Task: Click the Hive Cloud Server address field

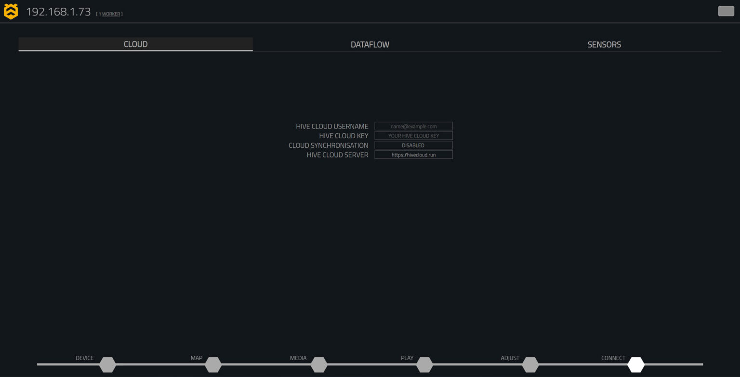Action: tap(413, 155)
